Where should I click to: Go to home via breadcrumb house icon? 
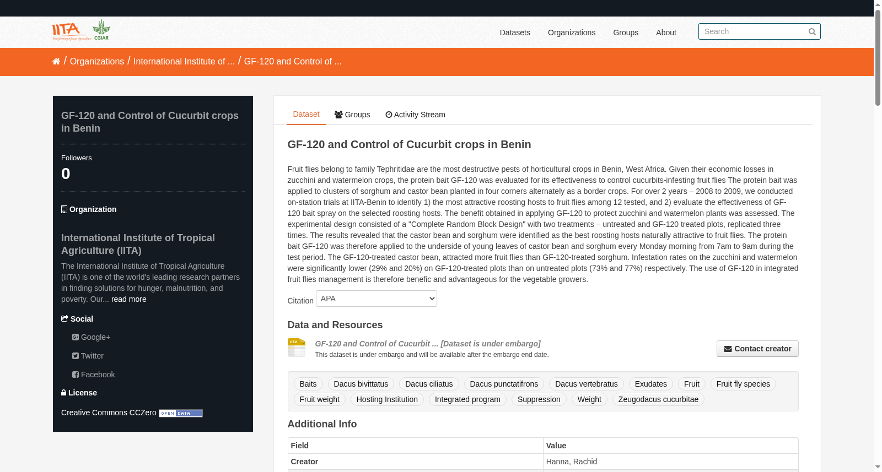(x=56, y=62)
